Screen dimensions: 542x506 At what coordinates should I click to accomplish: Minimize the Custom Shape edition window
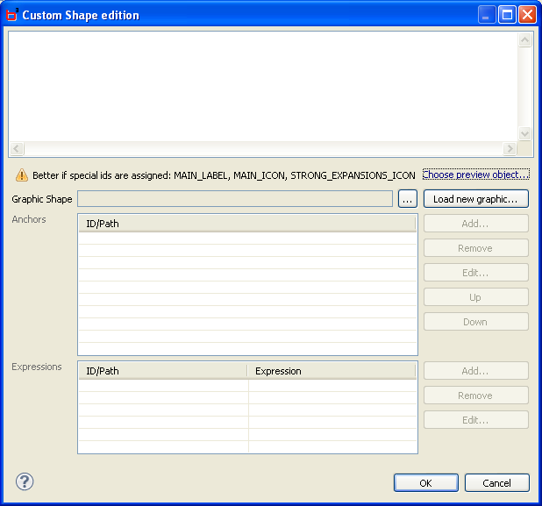tap(487, 15)
